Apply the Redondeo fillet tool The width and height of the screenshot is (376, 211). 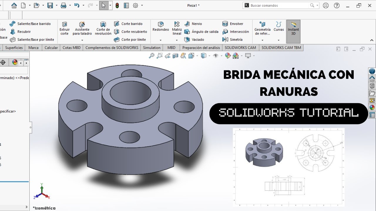pyautogui.click(x=161, y=26)
